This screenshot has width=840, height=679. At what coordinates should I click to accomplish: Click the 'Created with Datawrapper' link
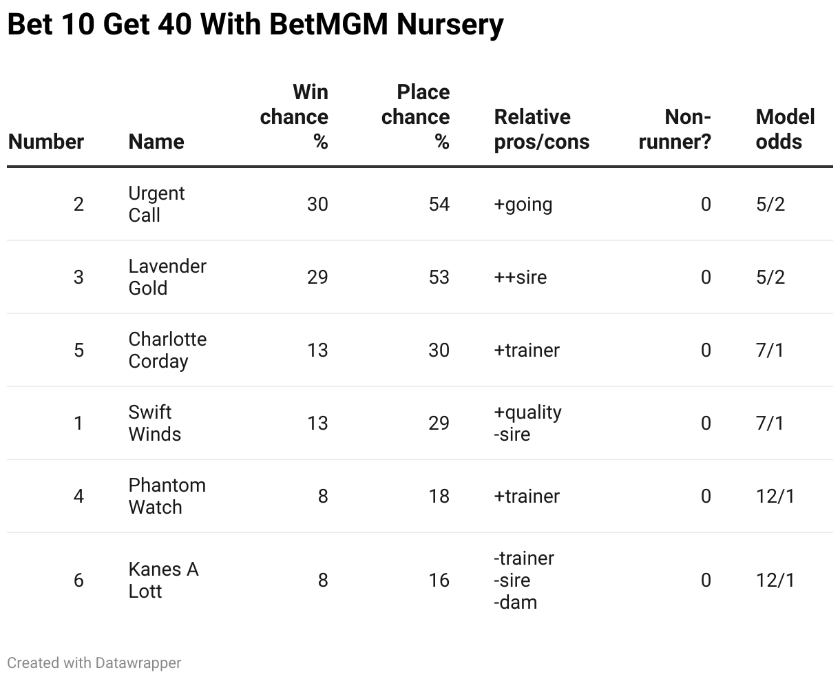coord(94,662)
